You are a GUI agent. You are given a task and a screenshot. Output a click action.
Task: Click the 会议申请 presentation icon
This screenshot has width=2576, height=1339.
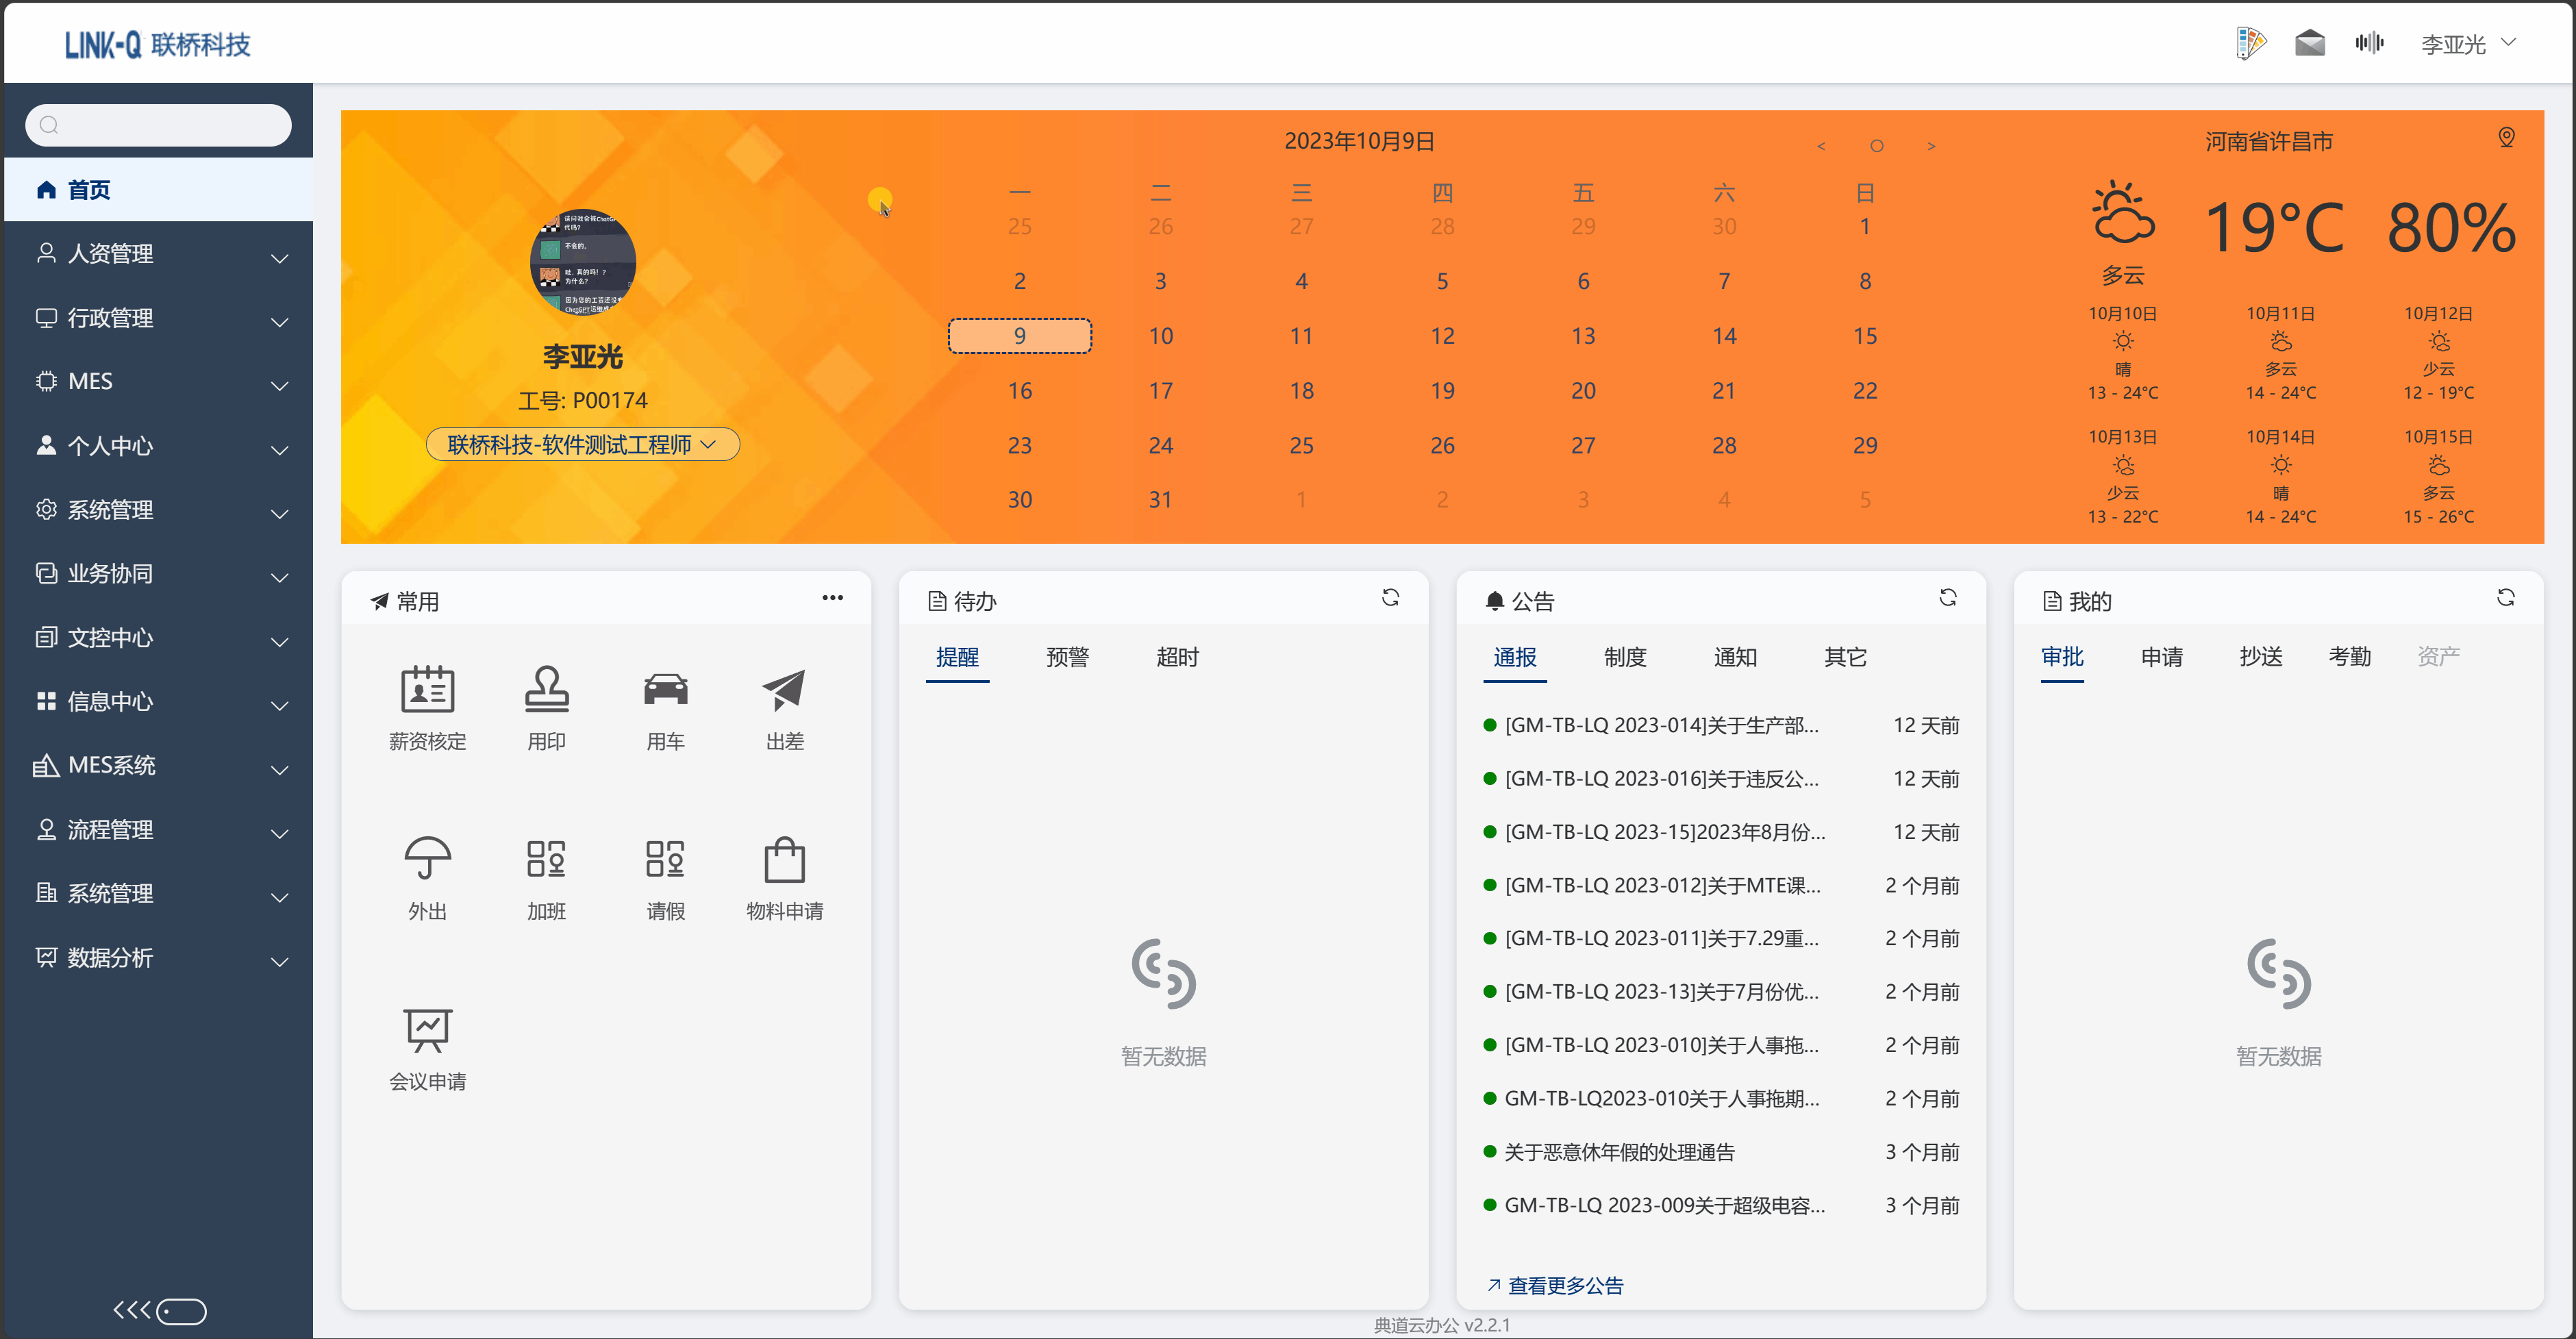pyautogui.click(x=427, y=1030)
